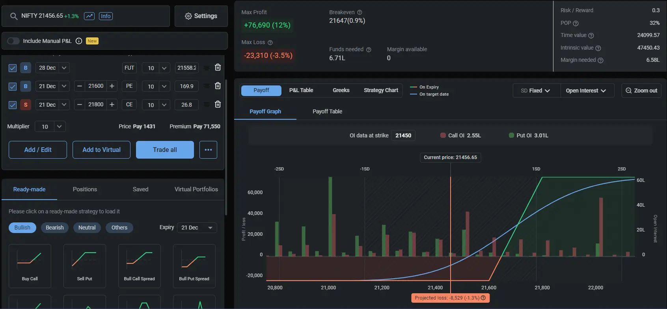Image resolution: width=667 pixels, height=309 pixels.
Task: Load the Sell Put strategy
Action: click(85, 266)
